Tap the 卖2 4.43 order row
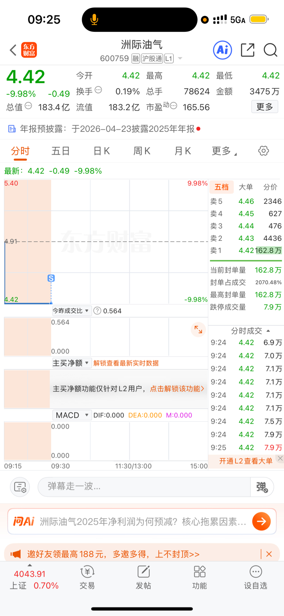 point(246,238)
